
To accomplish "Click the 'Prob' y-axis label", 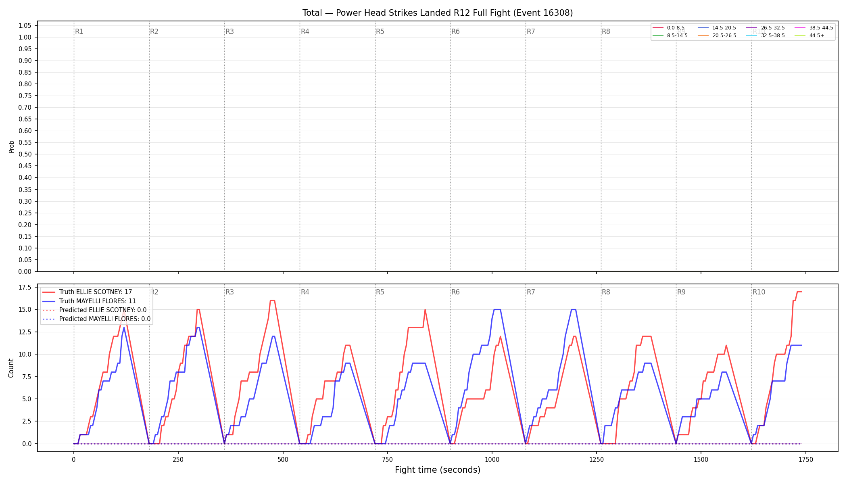I will coord(12,146).
